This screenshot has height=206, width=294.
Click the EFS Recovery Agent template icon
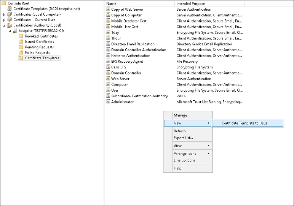(108, 61)
